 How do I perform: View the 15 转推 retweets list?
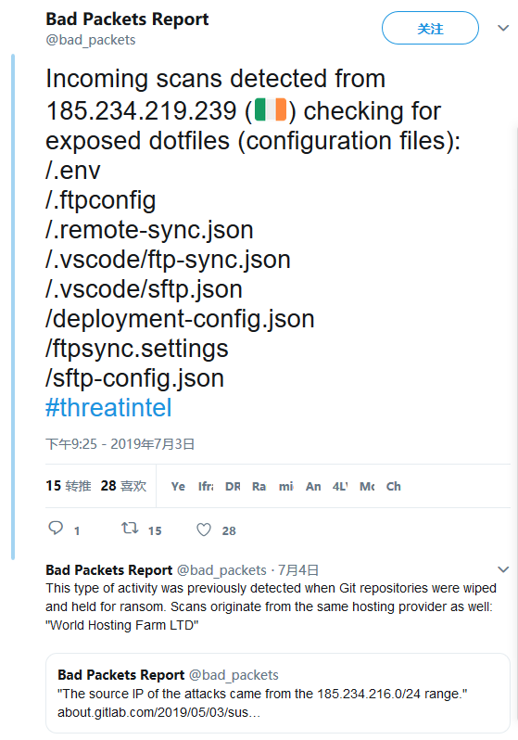click(x=69, y=486)
